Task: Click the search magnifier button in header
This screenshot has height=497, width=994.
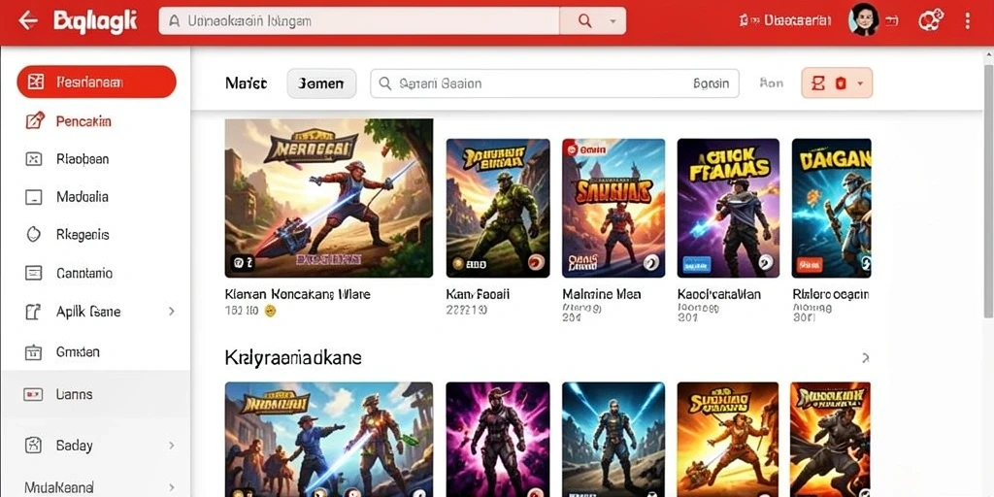Action: pos(584,21)
